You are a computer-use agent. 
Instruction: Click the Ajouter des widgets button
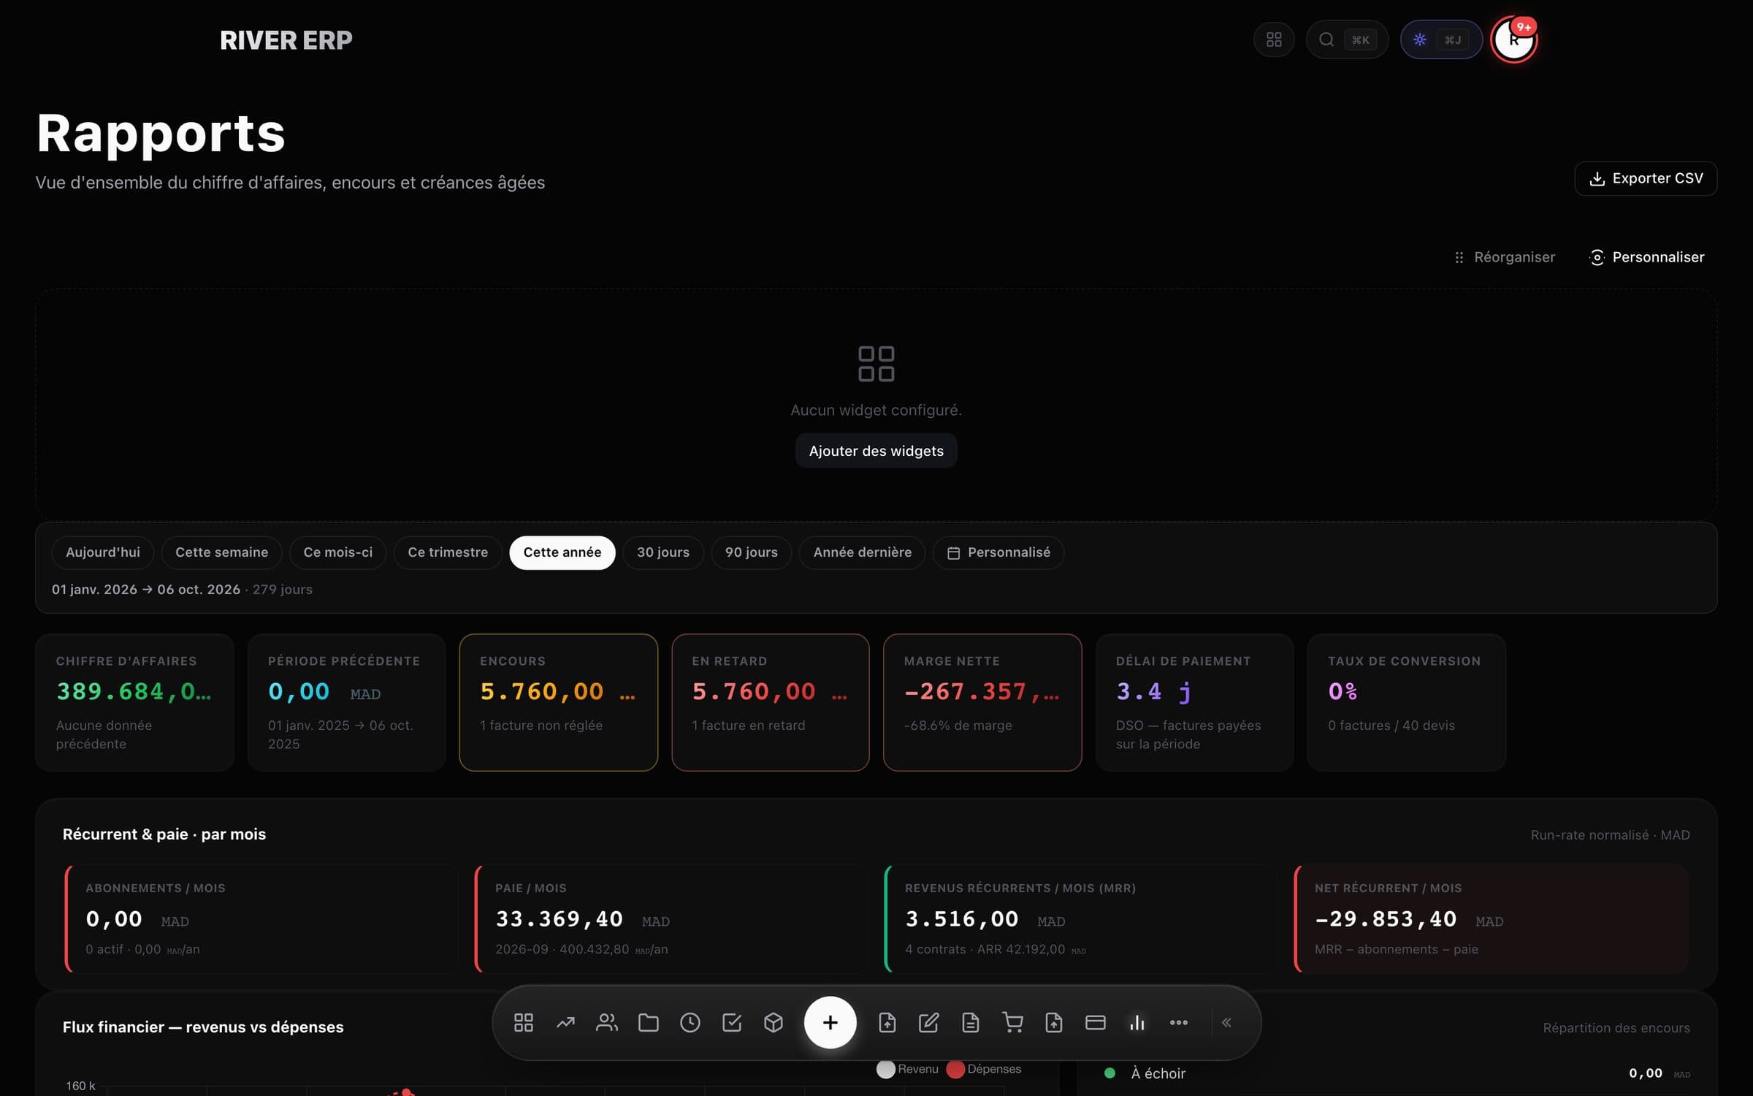tap(876, 451)
